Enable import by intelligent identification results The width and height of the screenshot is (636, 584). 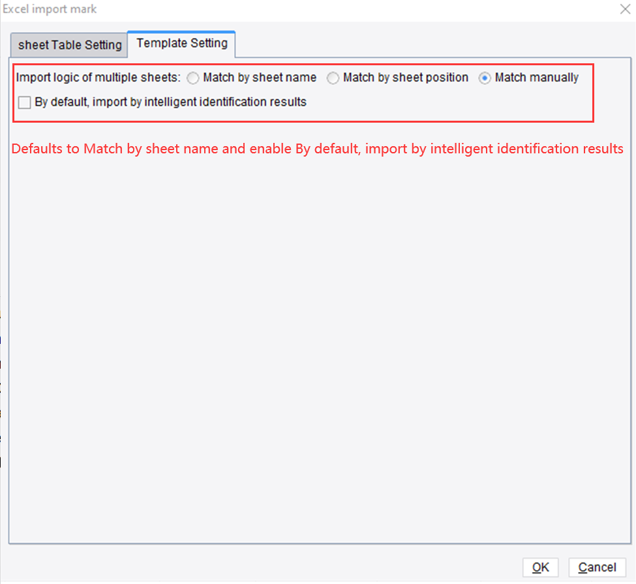(x=24, y=102)
